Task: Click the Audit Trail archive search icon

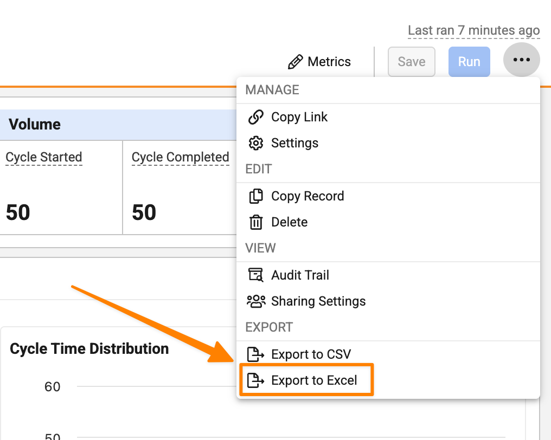Action: pyautogui.click(x=256, y=275)
